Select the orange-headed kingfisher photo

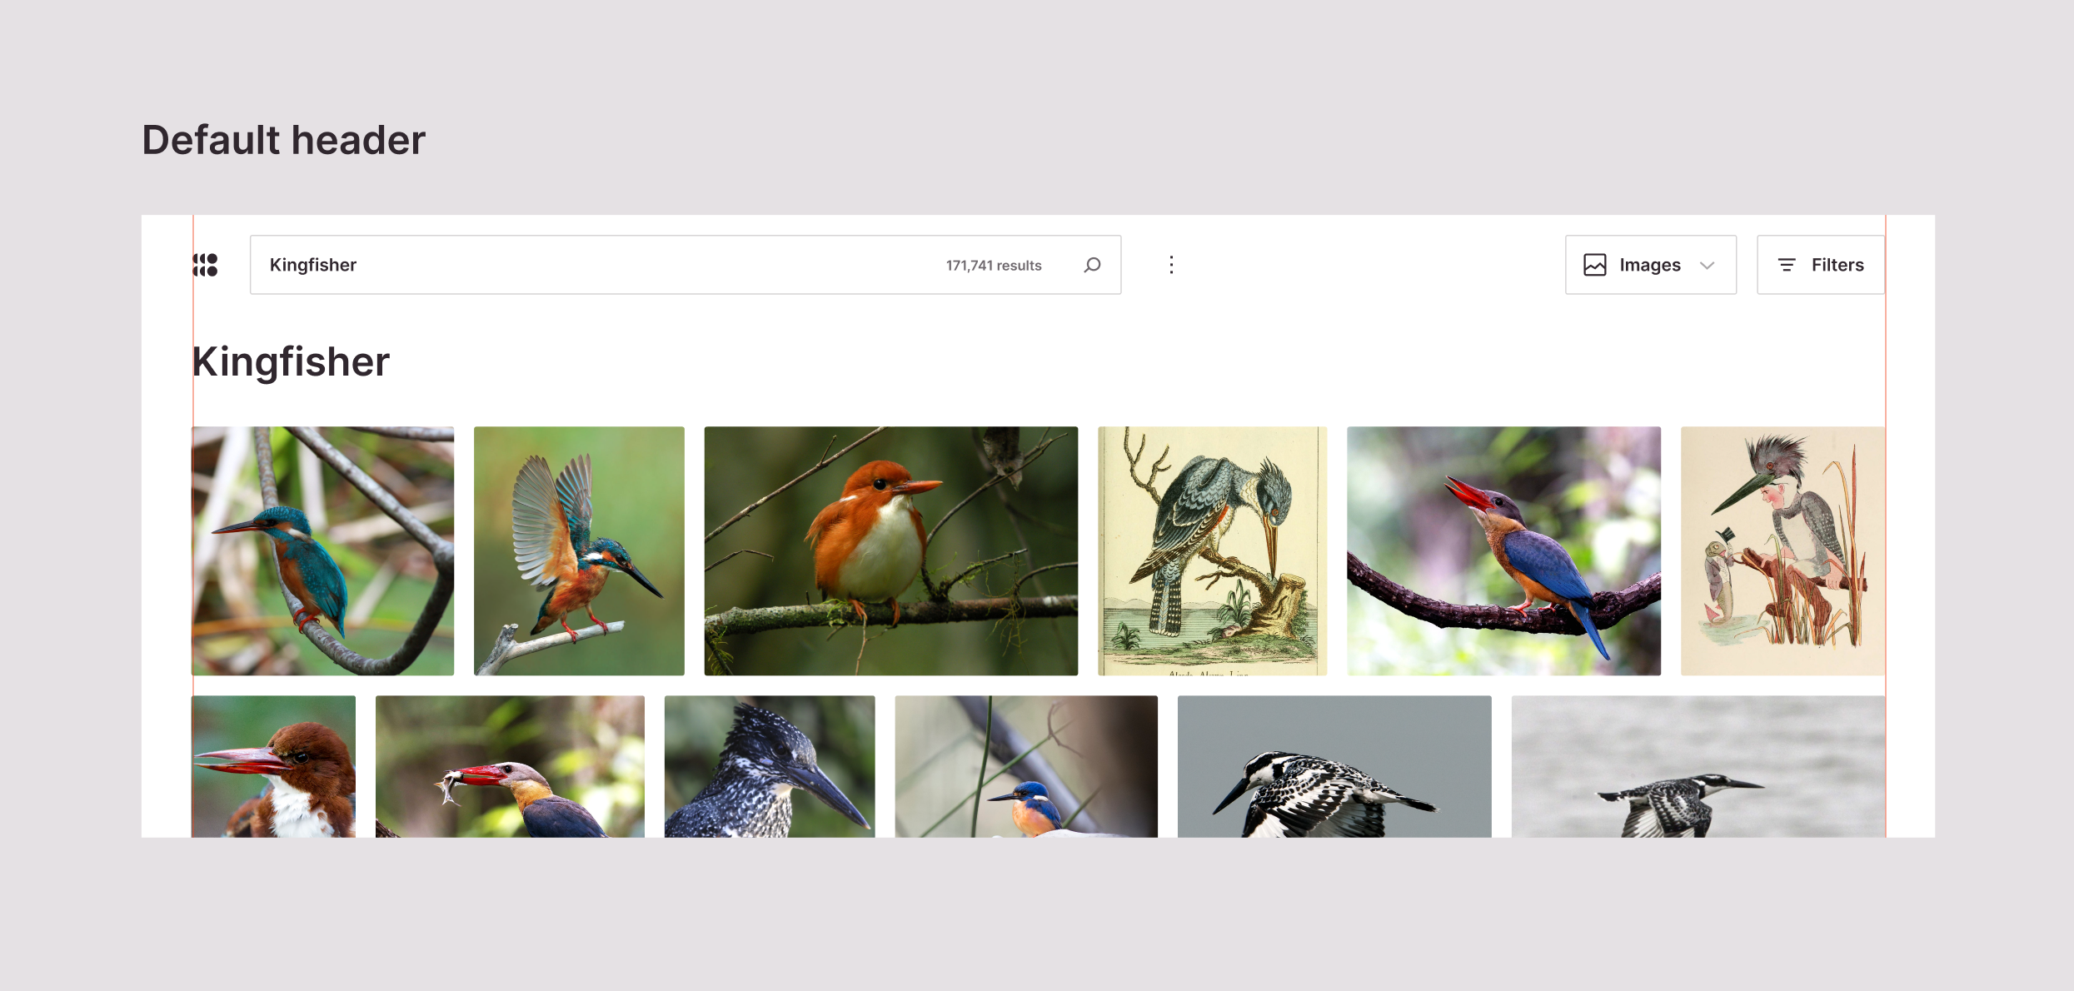(x=890, y=550)
